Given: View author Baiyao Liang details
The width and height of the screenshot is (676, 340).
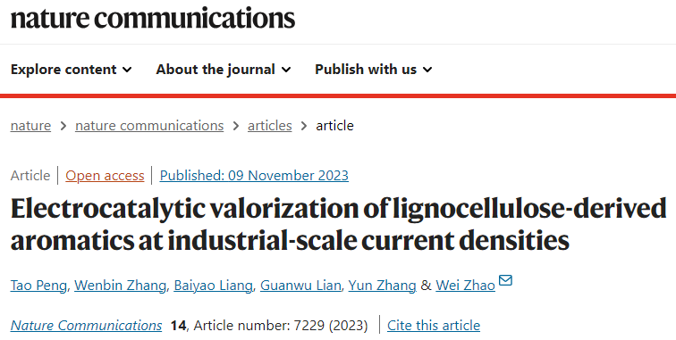Looking at the screenshot, I should [213, 286].
